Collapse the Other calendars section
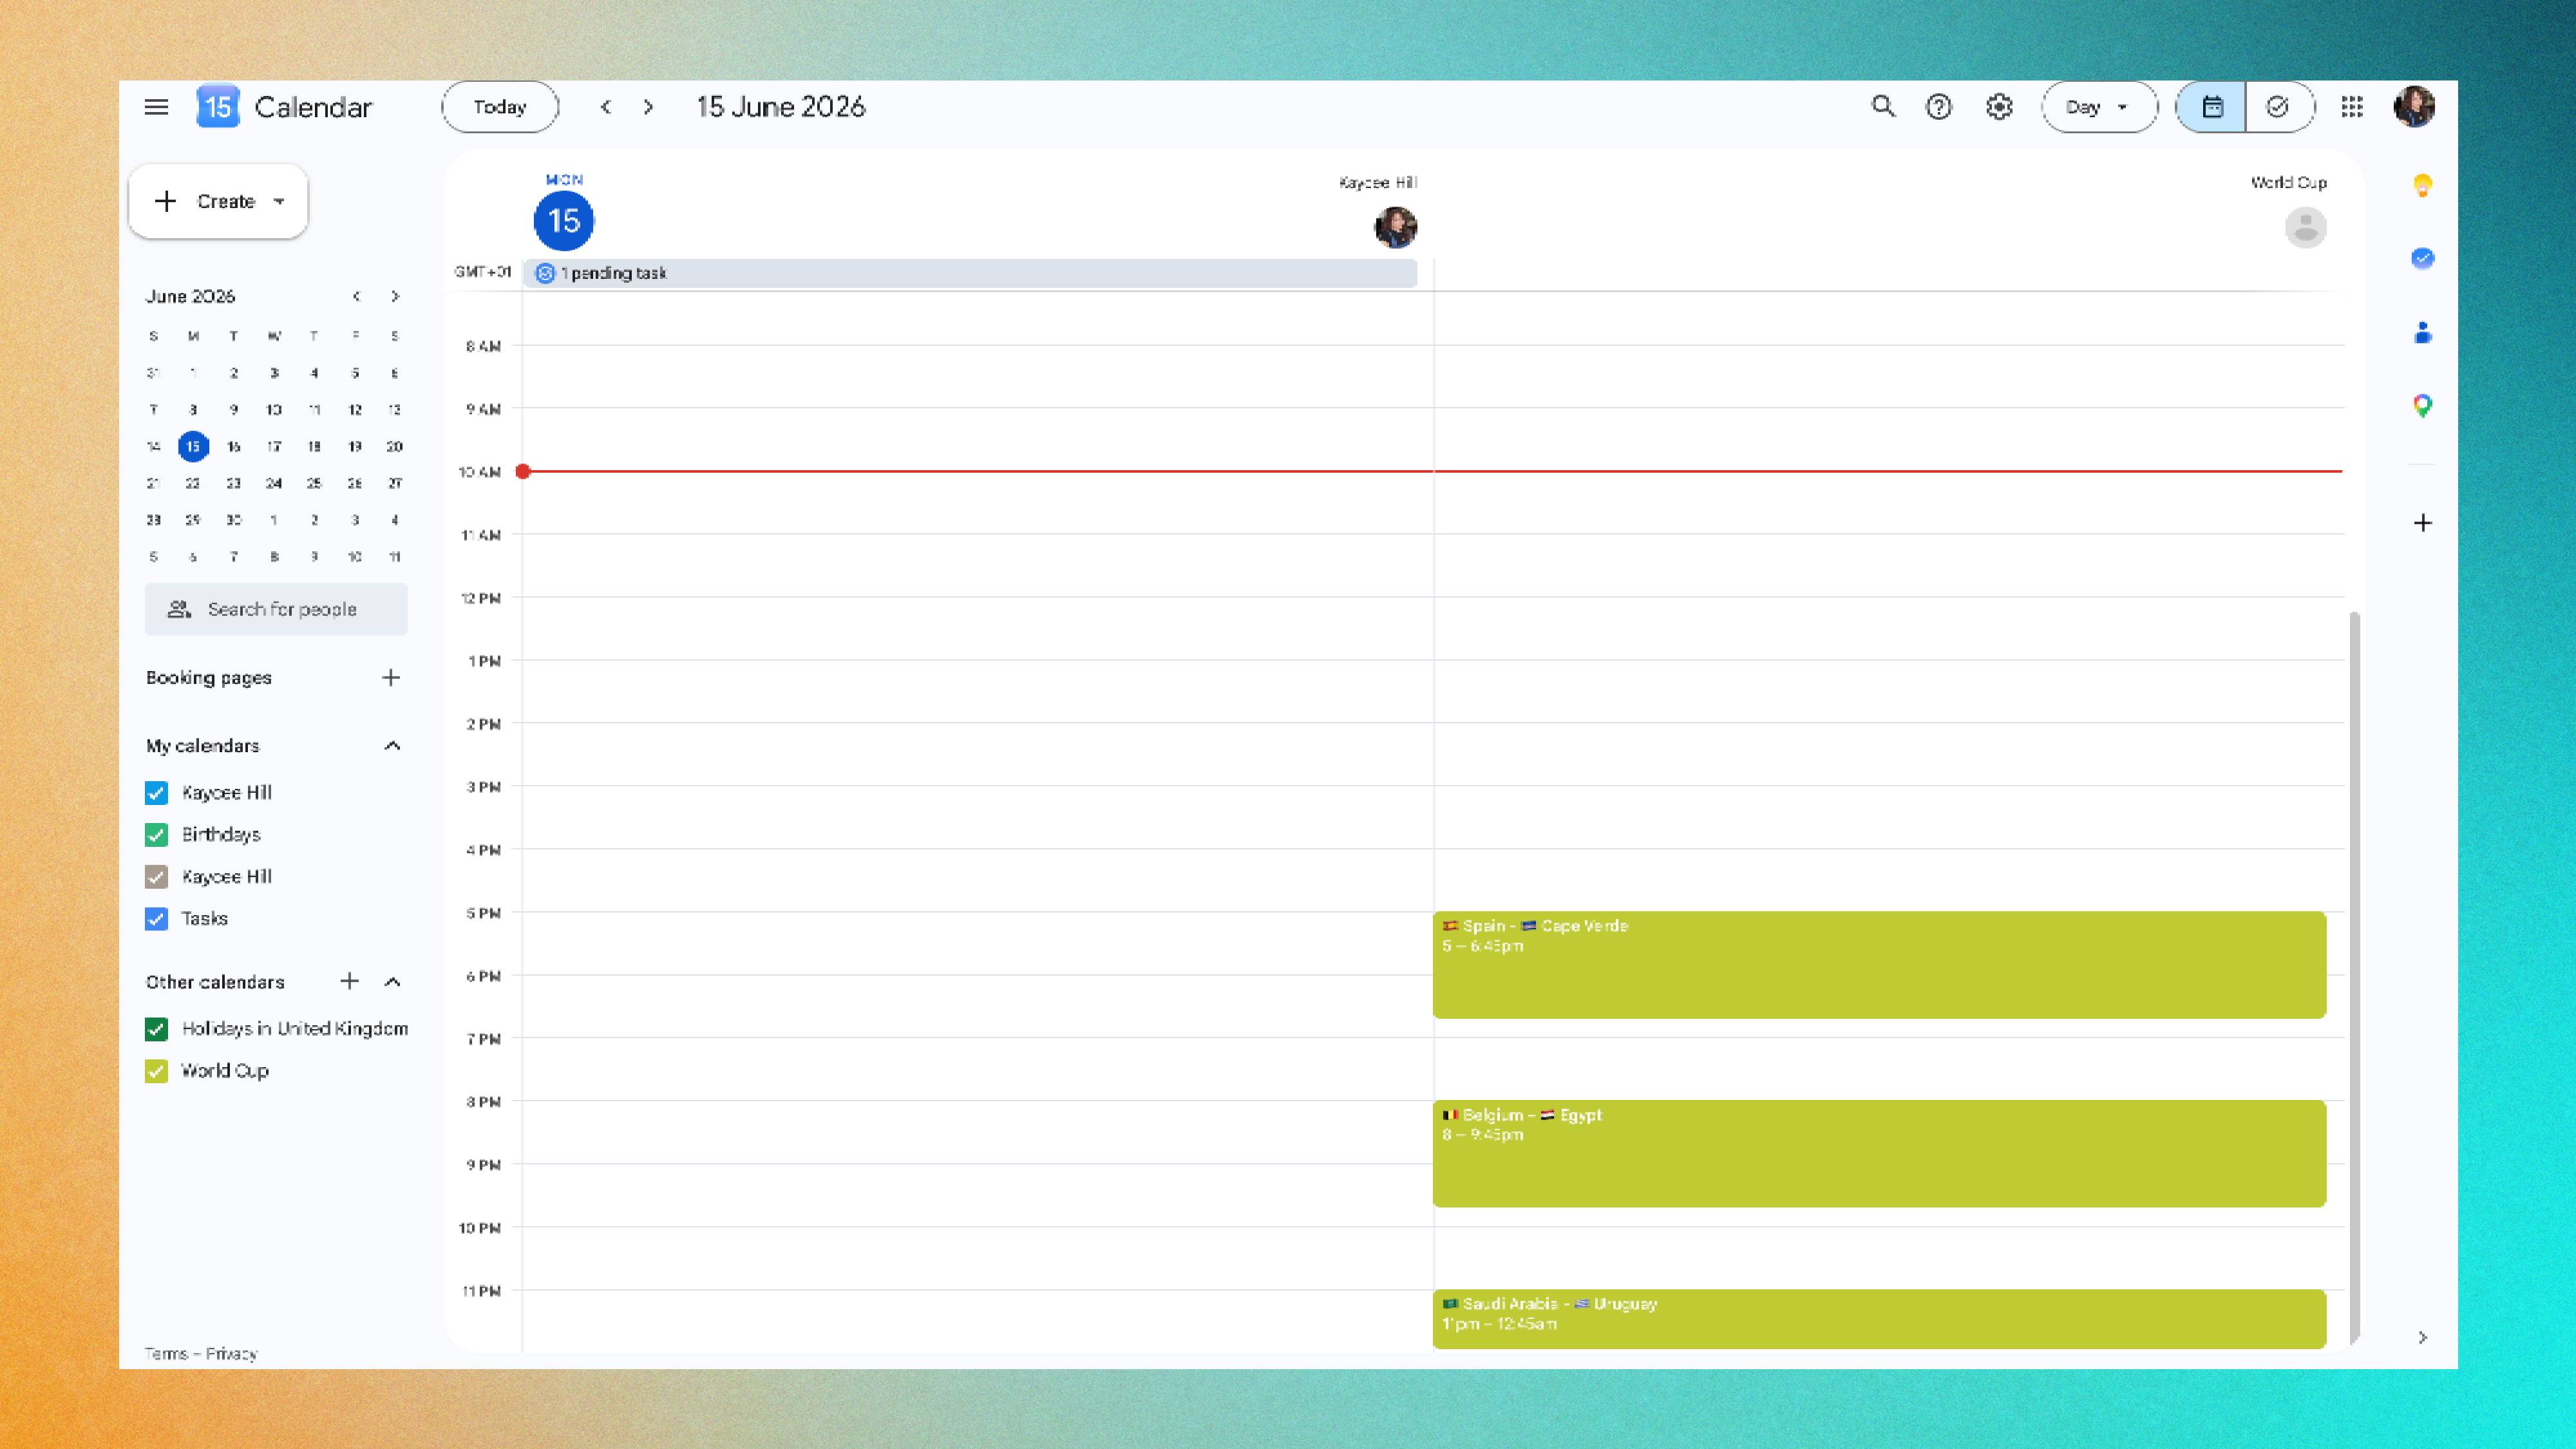Viewport: 2576px width, 1449px height. [x=392, y=981]
